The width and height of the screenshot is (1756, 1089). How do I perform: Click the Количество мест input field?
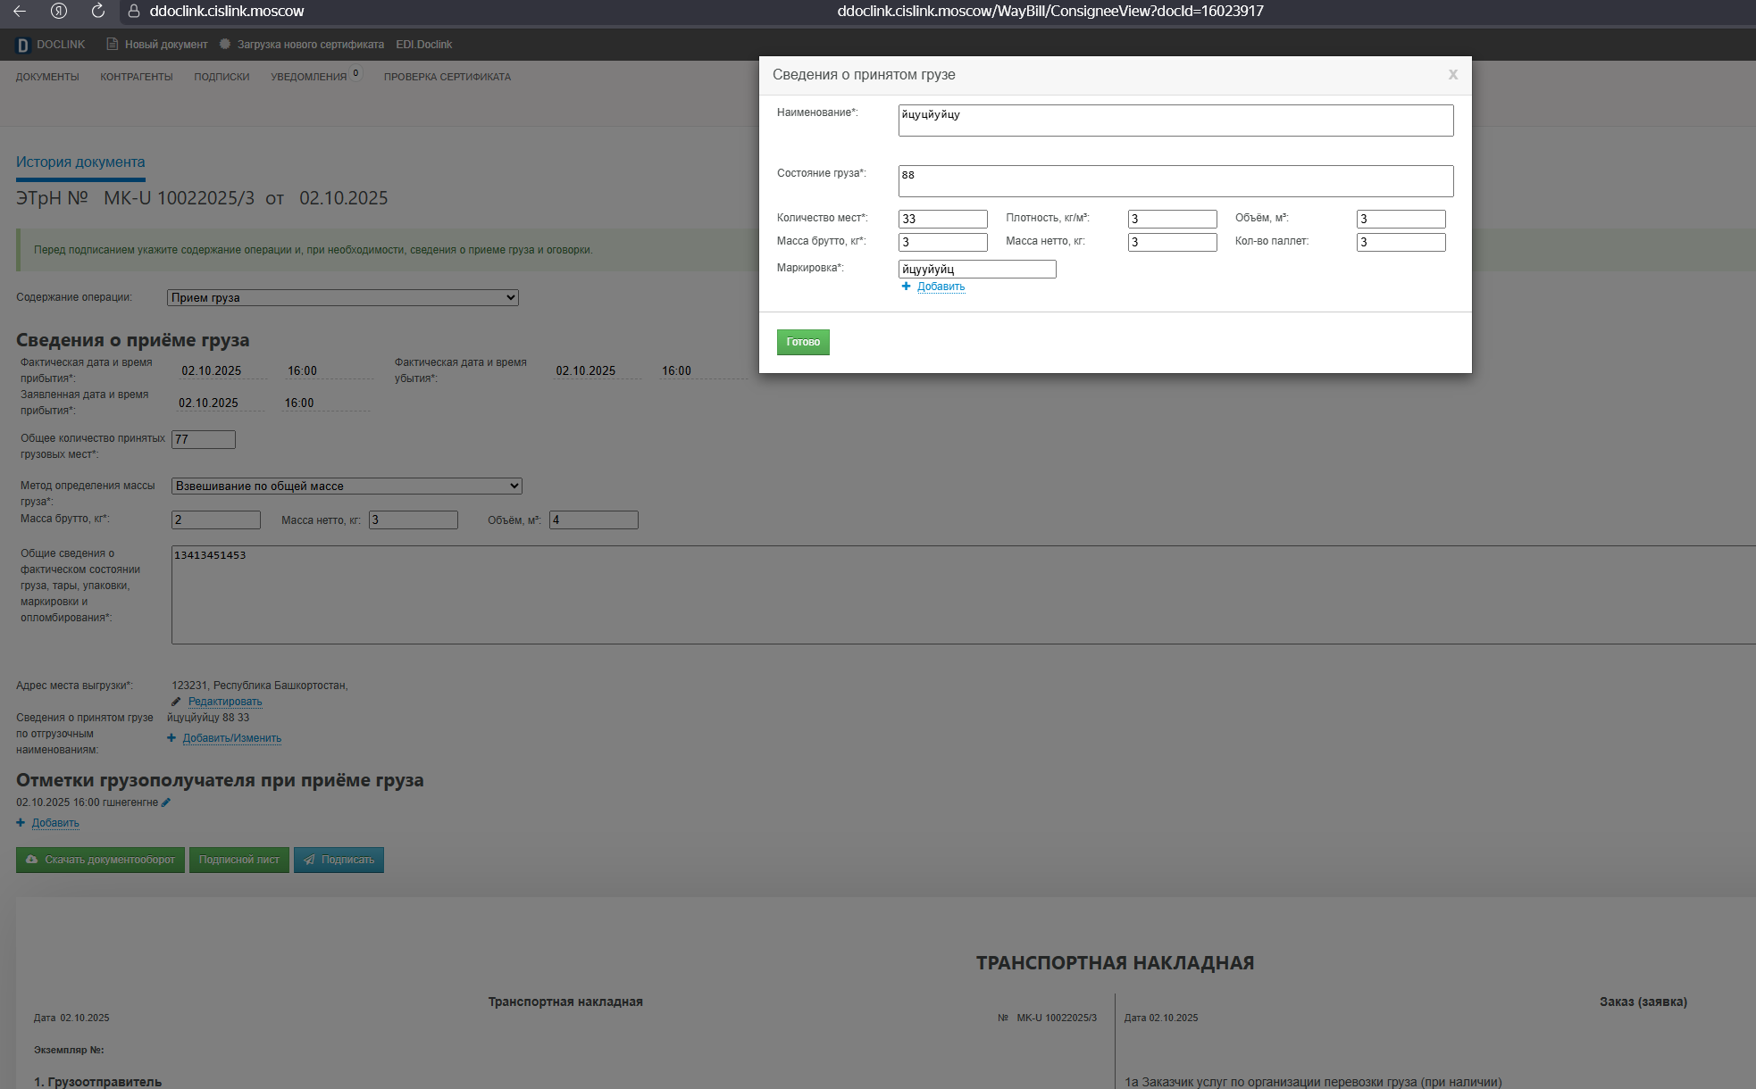(942, 219)
